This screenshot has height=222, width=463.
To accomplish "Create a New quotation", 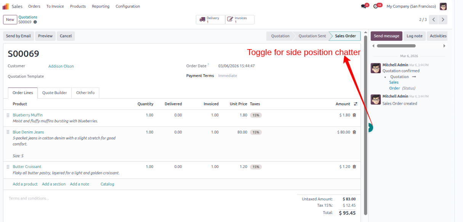I will pyautogui.click(x=10, y=19).
